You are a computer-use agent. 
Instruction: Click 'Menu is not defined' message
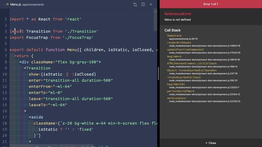(x=177, y=20)
